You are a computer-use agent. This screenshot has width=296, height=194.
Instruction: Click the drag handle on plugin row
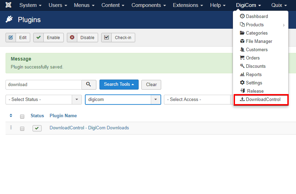[x=11, y=128]
